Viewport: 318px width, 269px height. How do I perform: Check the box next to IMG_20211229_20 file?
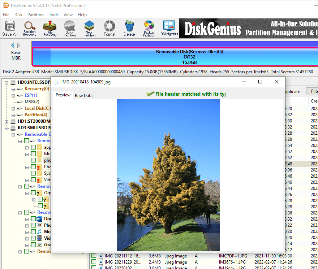tap(94, 262)
